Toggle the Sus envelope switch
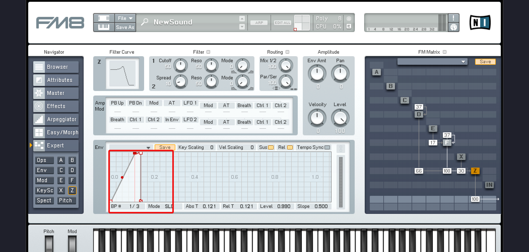The image size is (529, 252). [271, 147]
